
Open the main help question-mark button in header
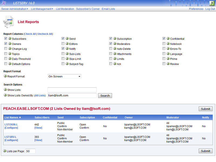212,3
